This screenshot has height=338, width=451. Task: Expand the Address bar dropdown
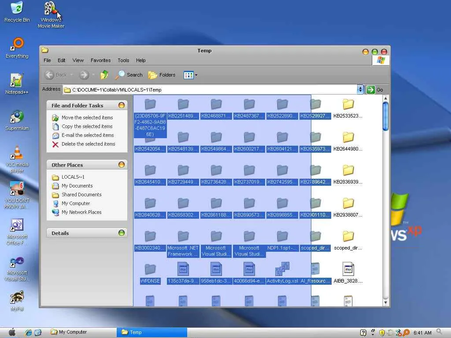tap(360, 90)
